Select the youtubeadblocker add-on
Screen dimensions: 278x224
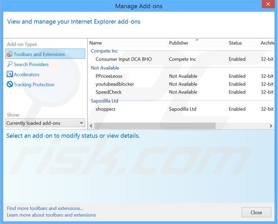click(114, 84)
